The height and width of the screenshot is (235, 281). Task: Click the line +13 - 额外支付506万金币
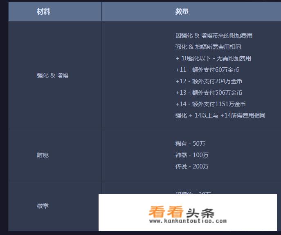(x=209, y=93)
